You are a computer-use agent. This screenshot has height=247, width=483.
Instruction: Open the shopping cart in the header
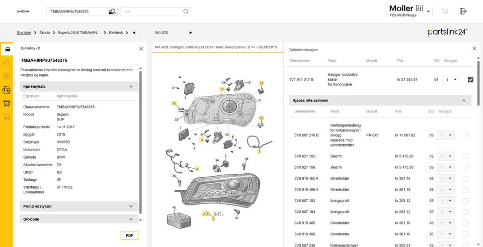pos(444,12)
